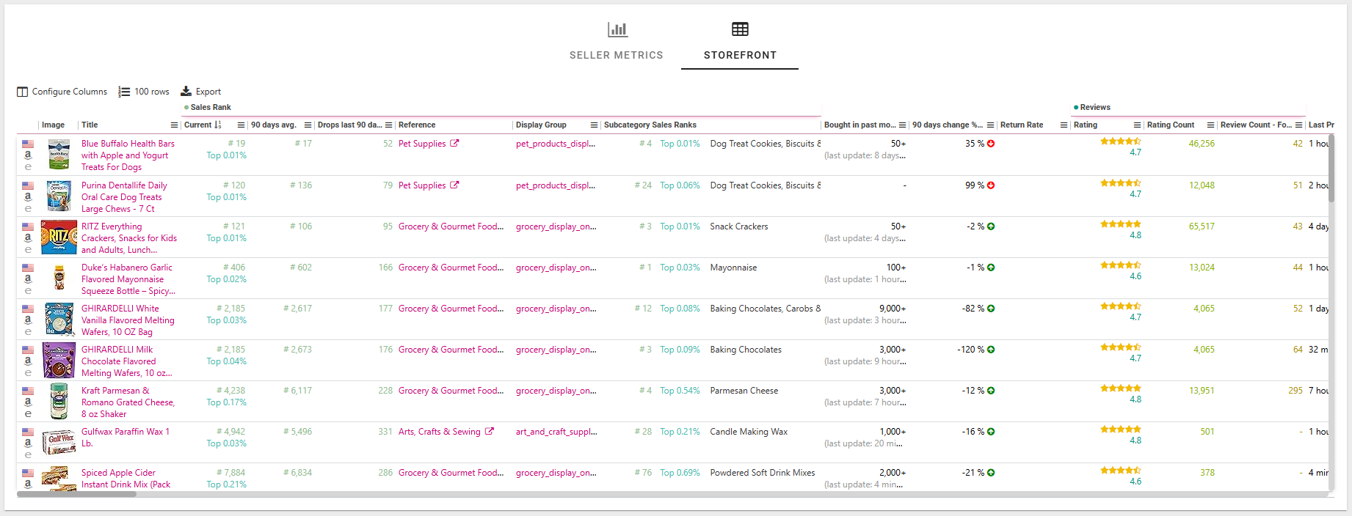Click the 100 rows button
Screen dimensions: 1352x516
144,92
